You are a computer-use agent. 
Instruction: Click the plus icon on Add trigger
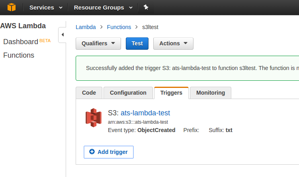[92, 152]
